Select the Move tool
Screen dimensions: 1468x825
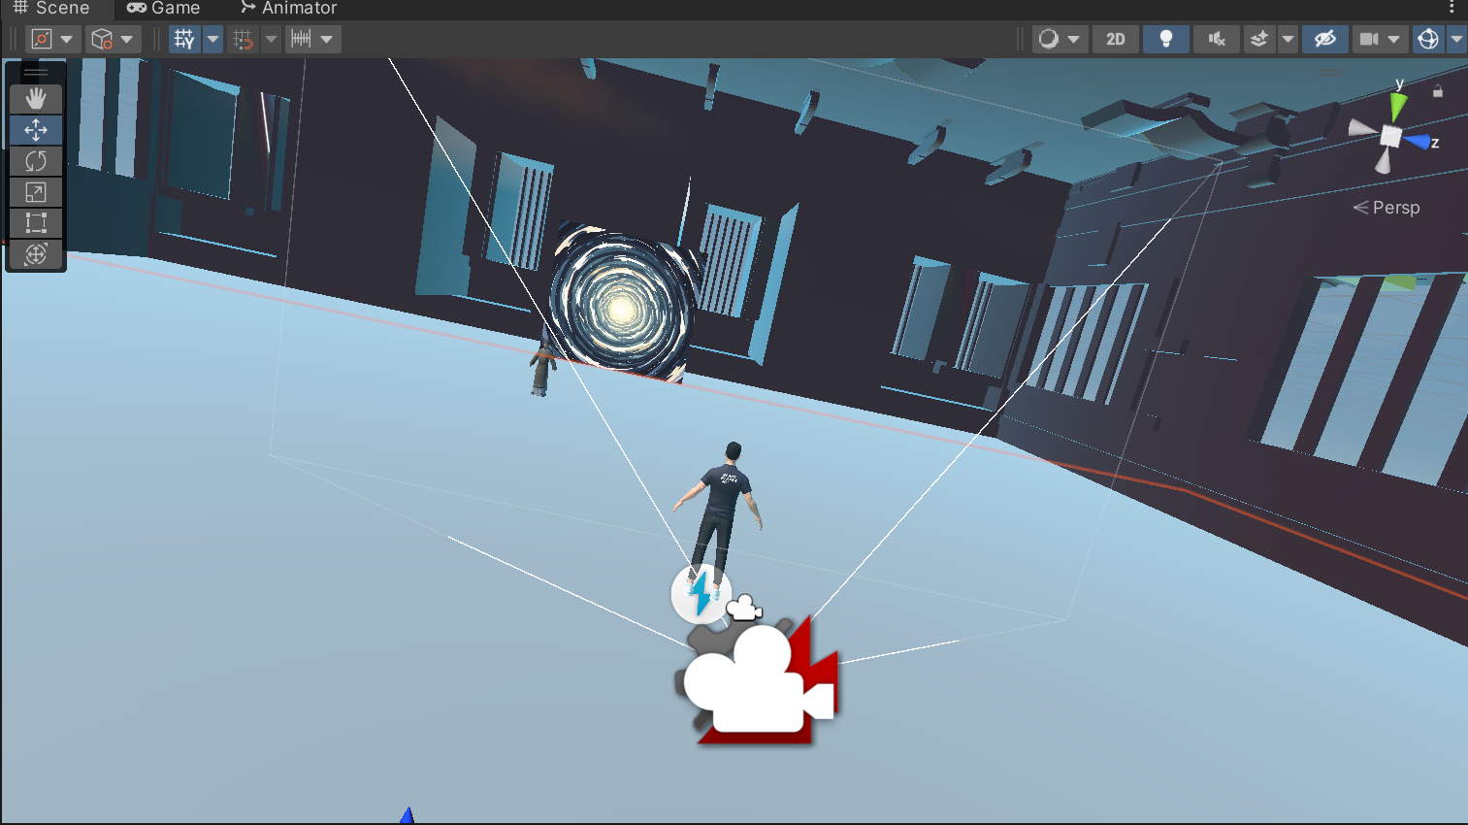click(36, 130)
